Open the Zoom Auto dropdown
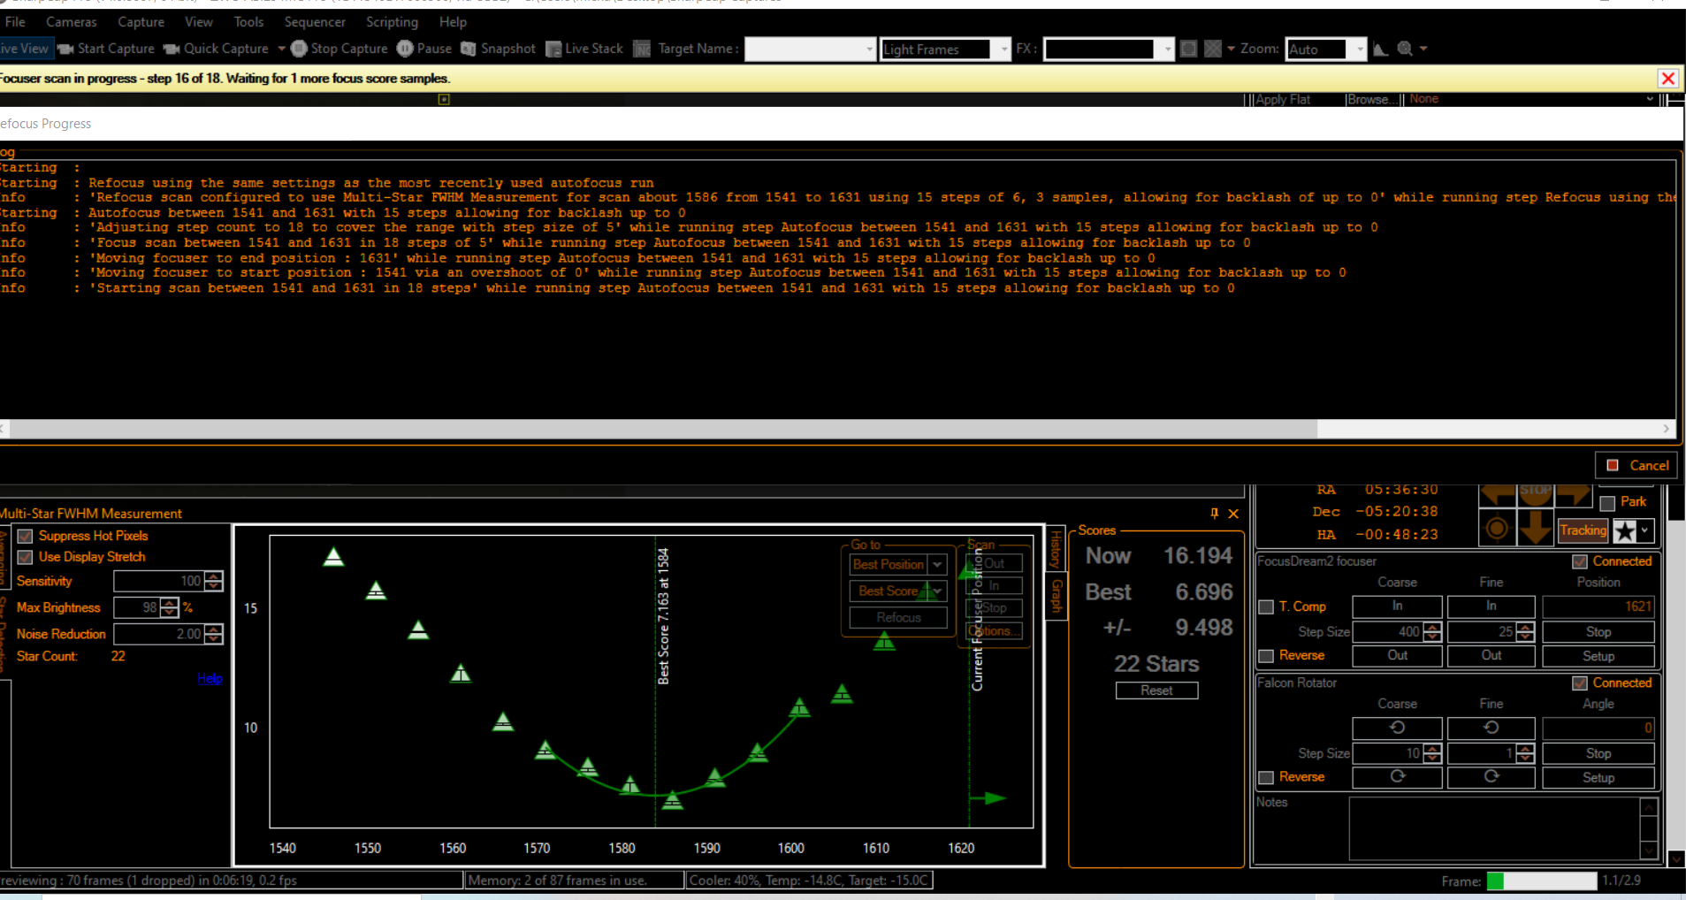 pos(1359,50)
